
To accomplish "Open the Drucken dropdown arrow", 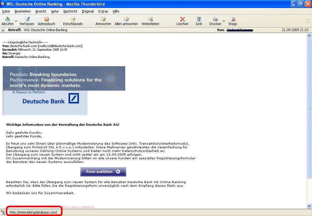I will click(224, 21).
